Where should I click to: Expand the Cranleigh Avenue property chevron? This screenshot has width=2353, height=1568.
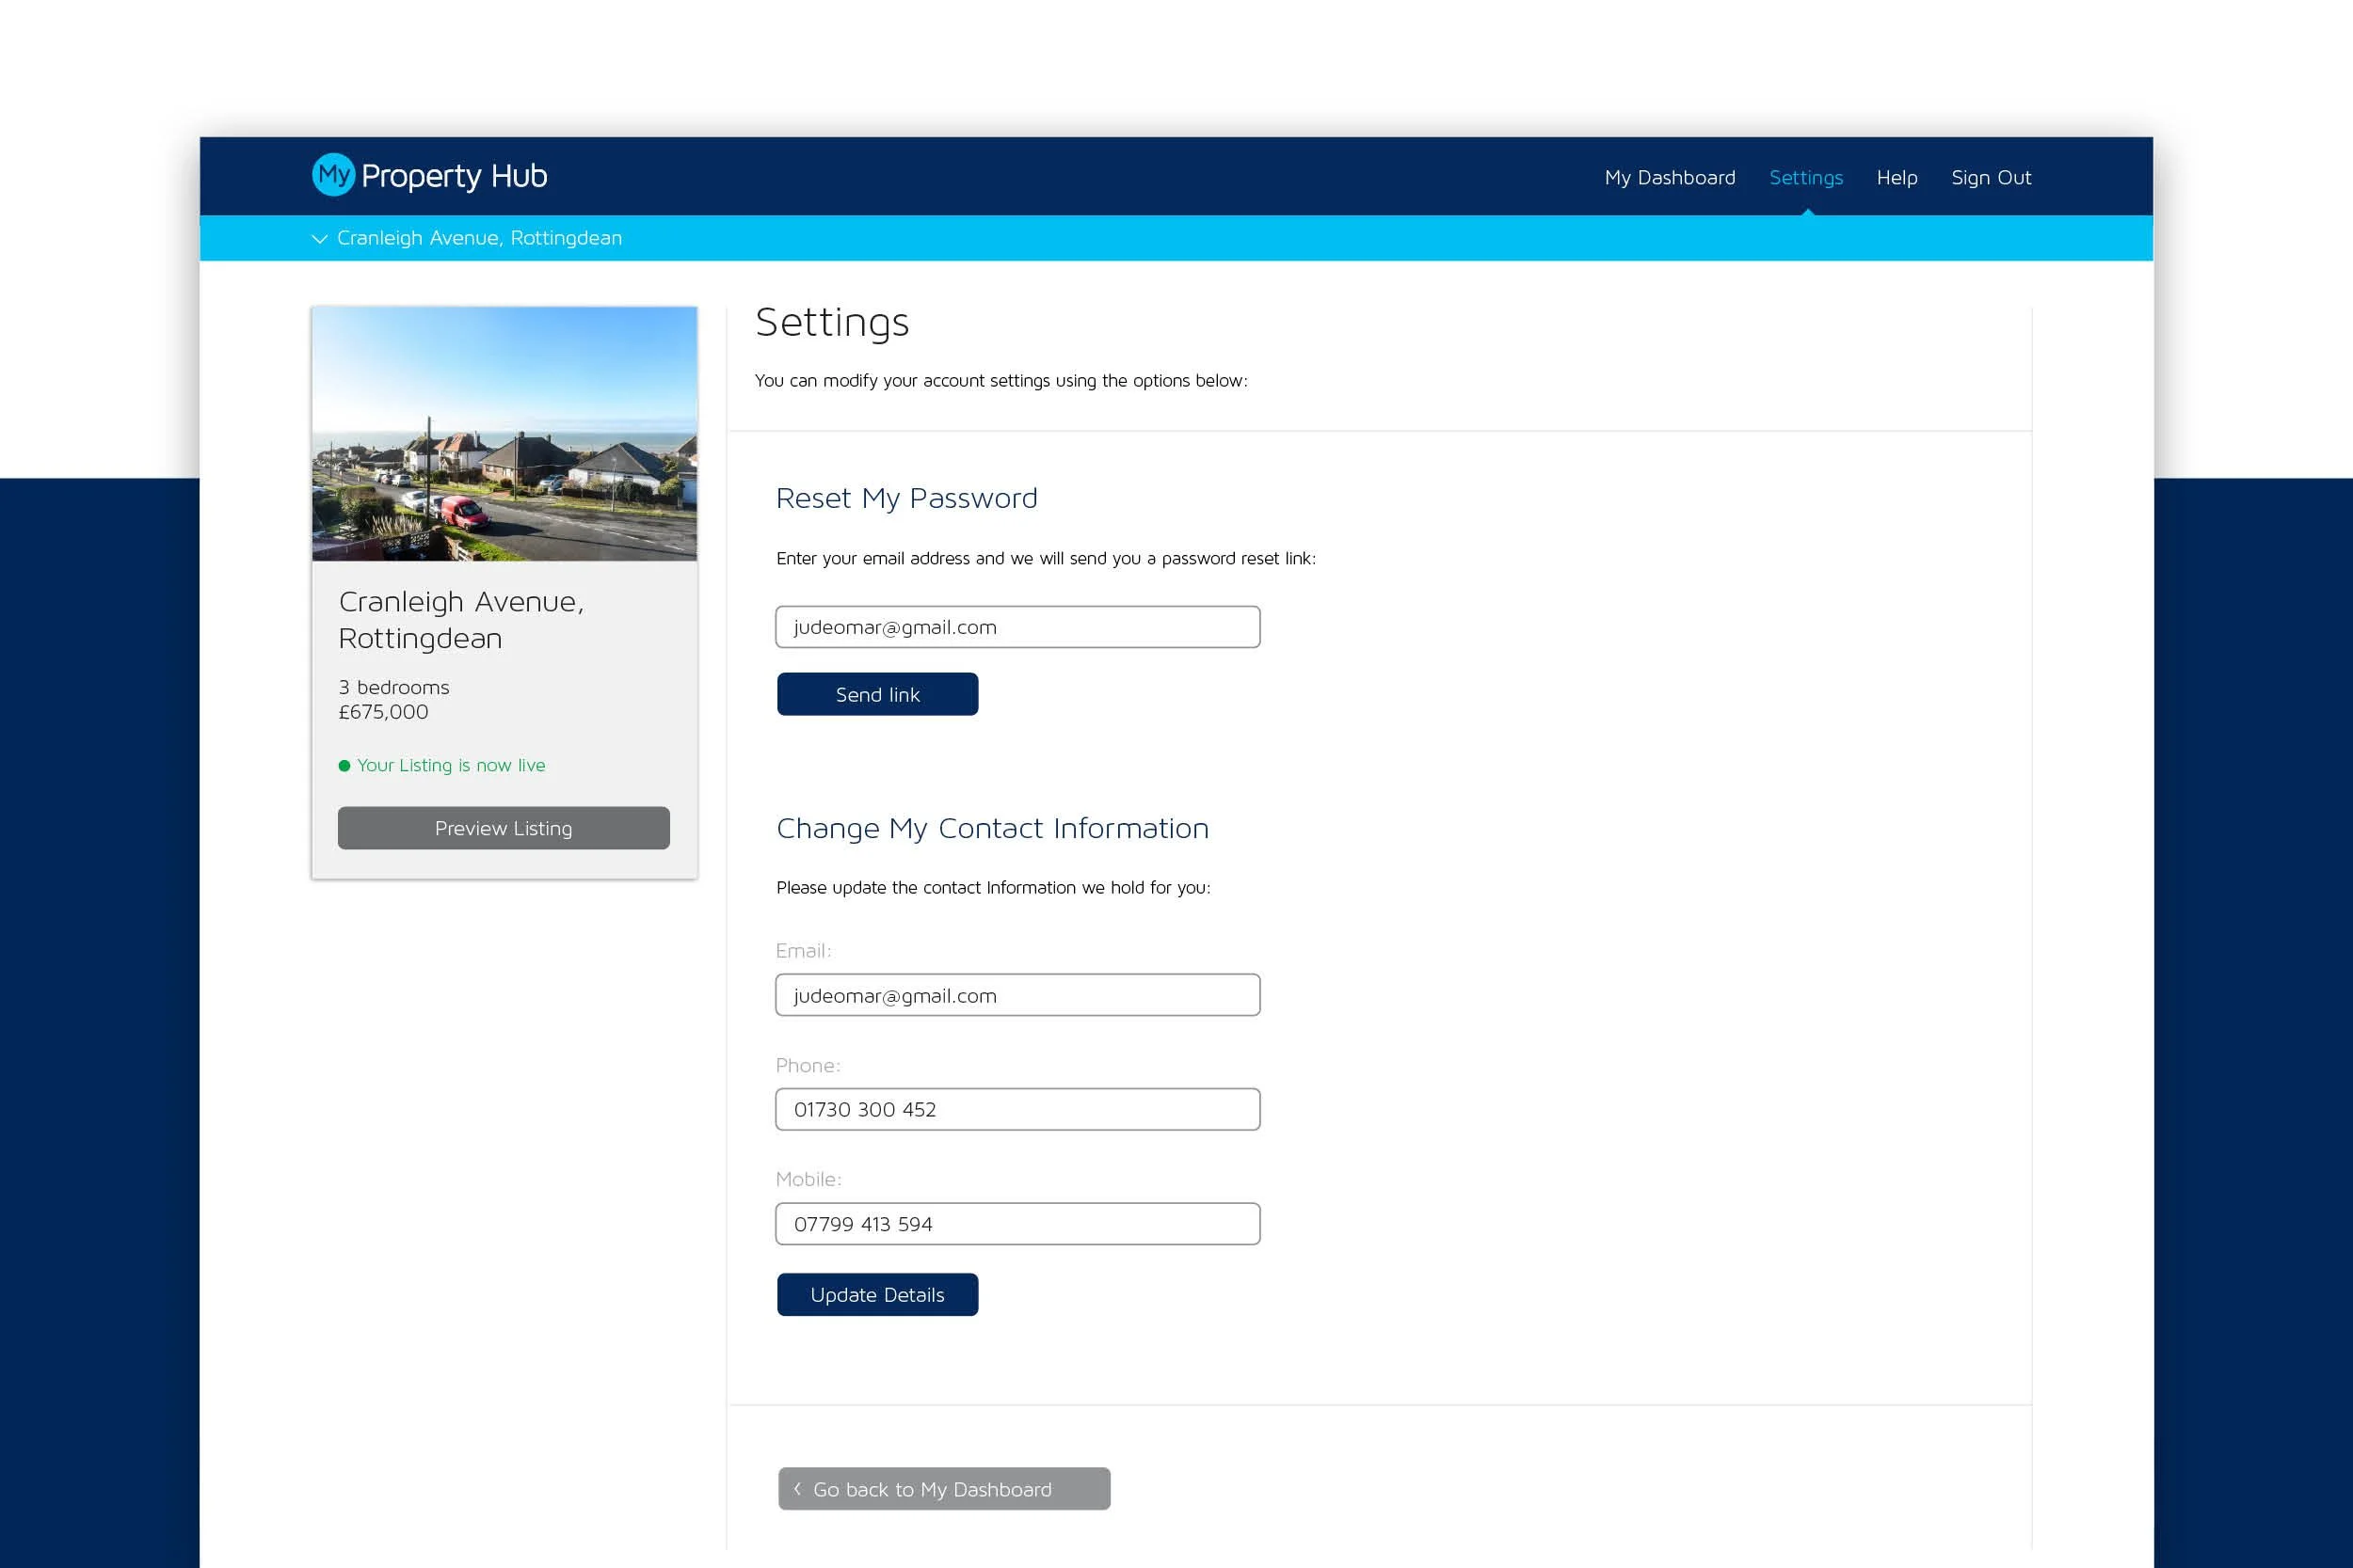pos(319,239)
